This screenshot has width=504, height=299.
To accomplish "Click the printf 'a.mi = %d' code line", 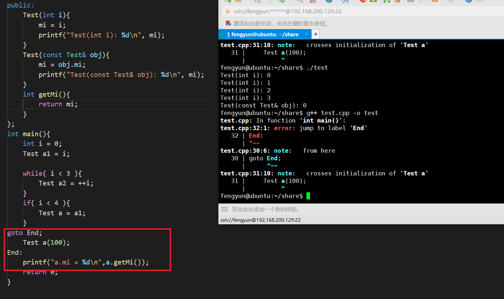I will tap(86, 262).
